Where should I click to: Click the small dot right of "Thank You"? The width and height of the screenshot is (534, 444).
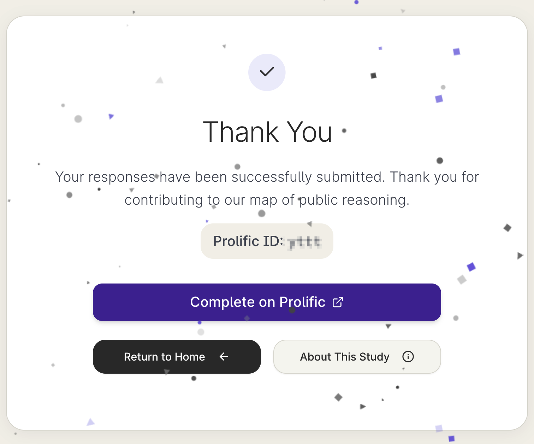coord(344,131)
